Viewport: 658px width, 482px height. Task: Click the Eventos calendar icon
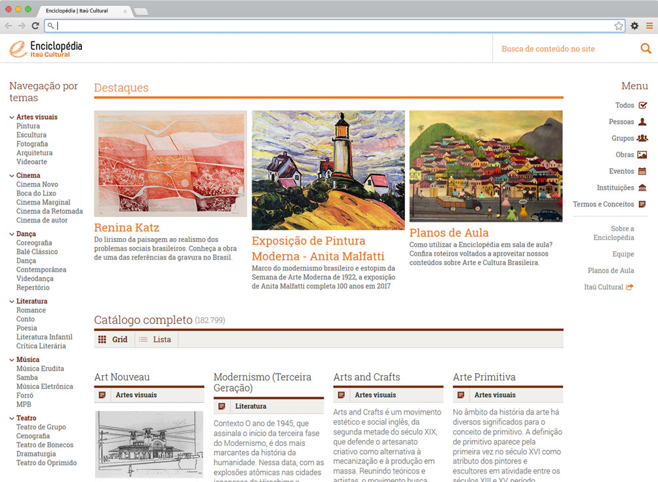(x=642, y=171)
